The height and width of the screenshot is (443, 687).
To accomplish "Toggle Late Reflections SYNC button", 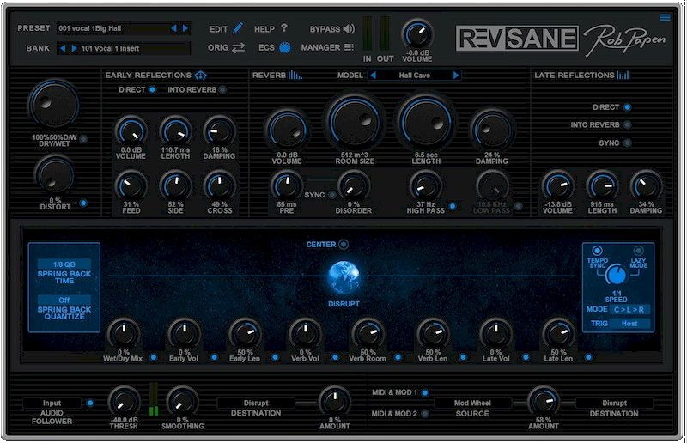I will (628, 143).
